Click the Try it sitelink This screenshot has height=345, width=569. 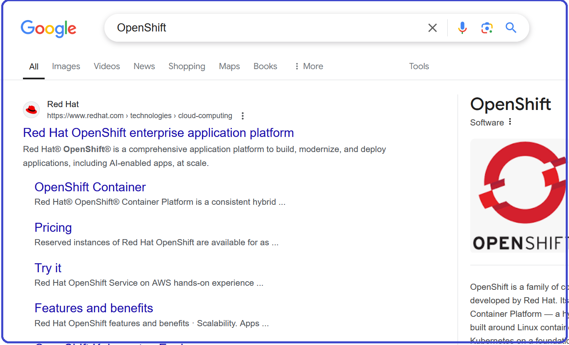(48, 268)
